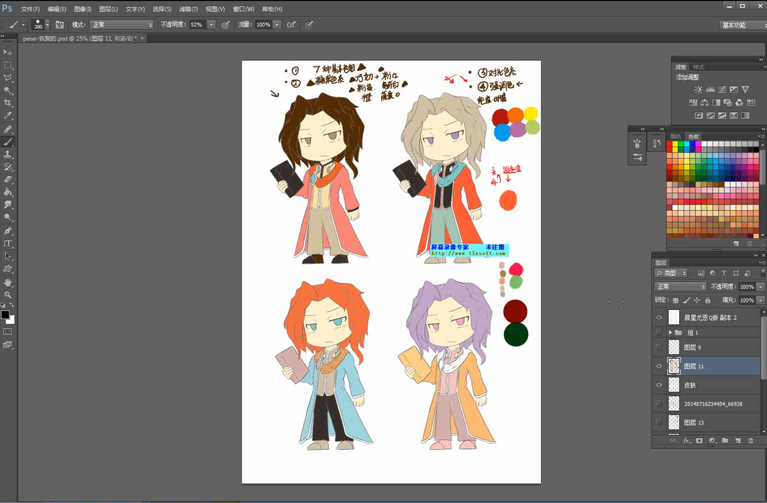Viewport: 767px width, 503px height.
Task: Select the Clone Stamp tool
Action: coord(8,154)
